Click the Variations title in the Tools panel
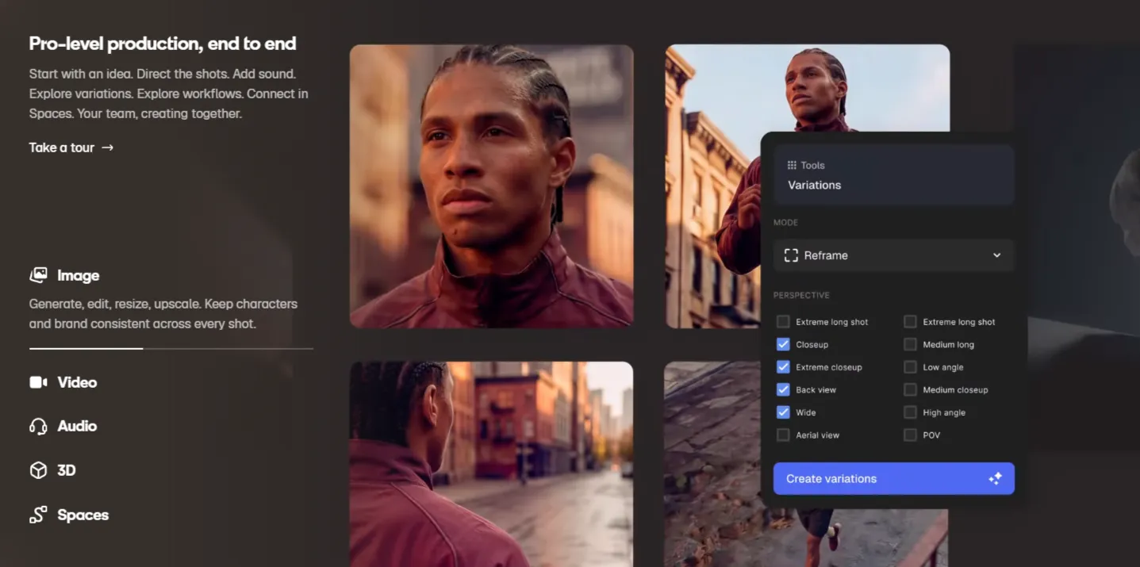This screenshot has width=1140, height=567. click(814, 185)
